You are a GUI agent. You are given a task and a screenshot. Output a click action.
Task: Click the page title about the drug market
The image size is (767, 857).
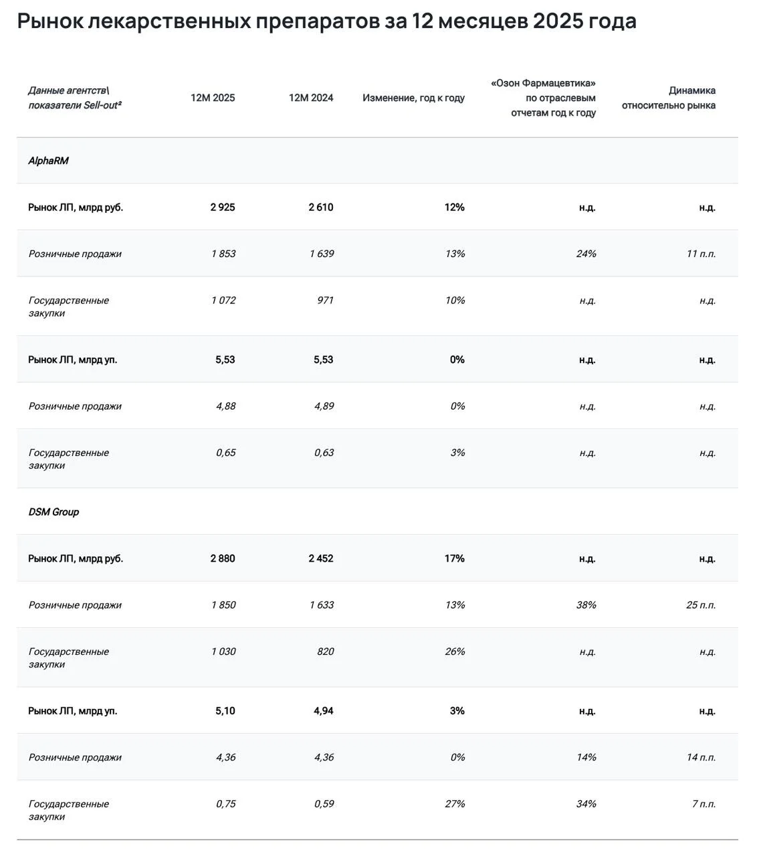326,21
